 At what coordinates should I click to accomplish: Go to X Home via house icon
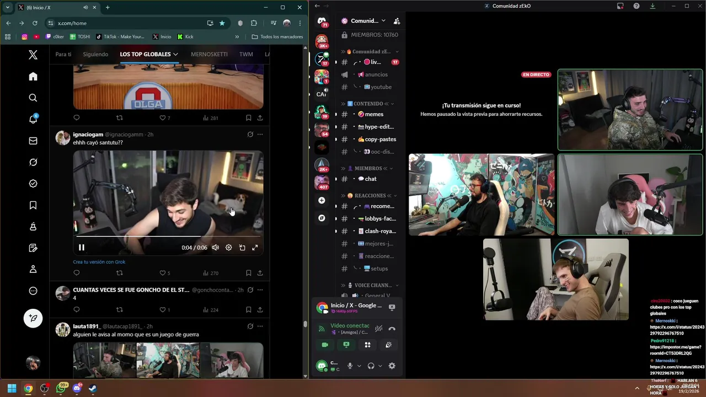coord(33,76)
